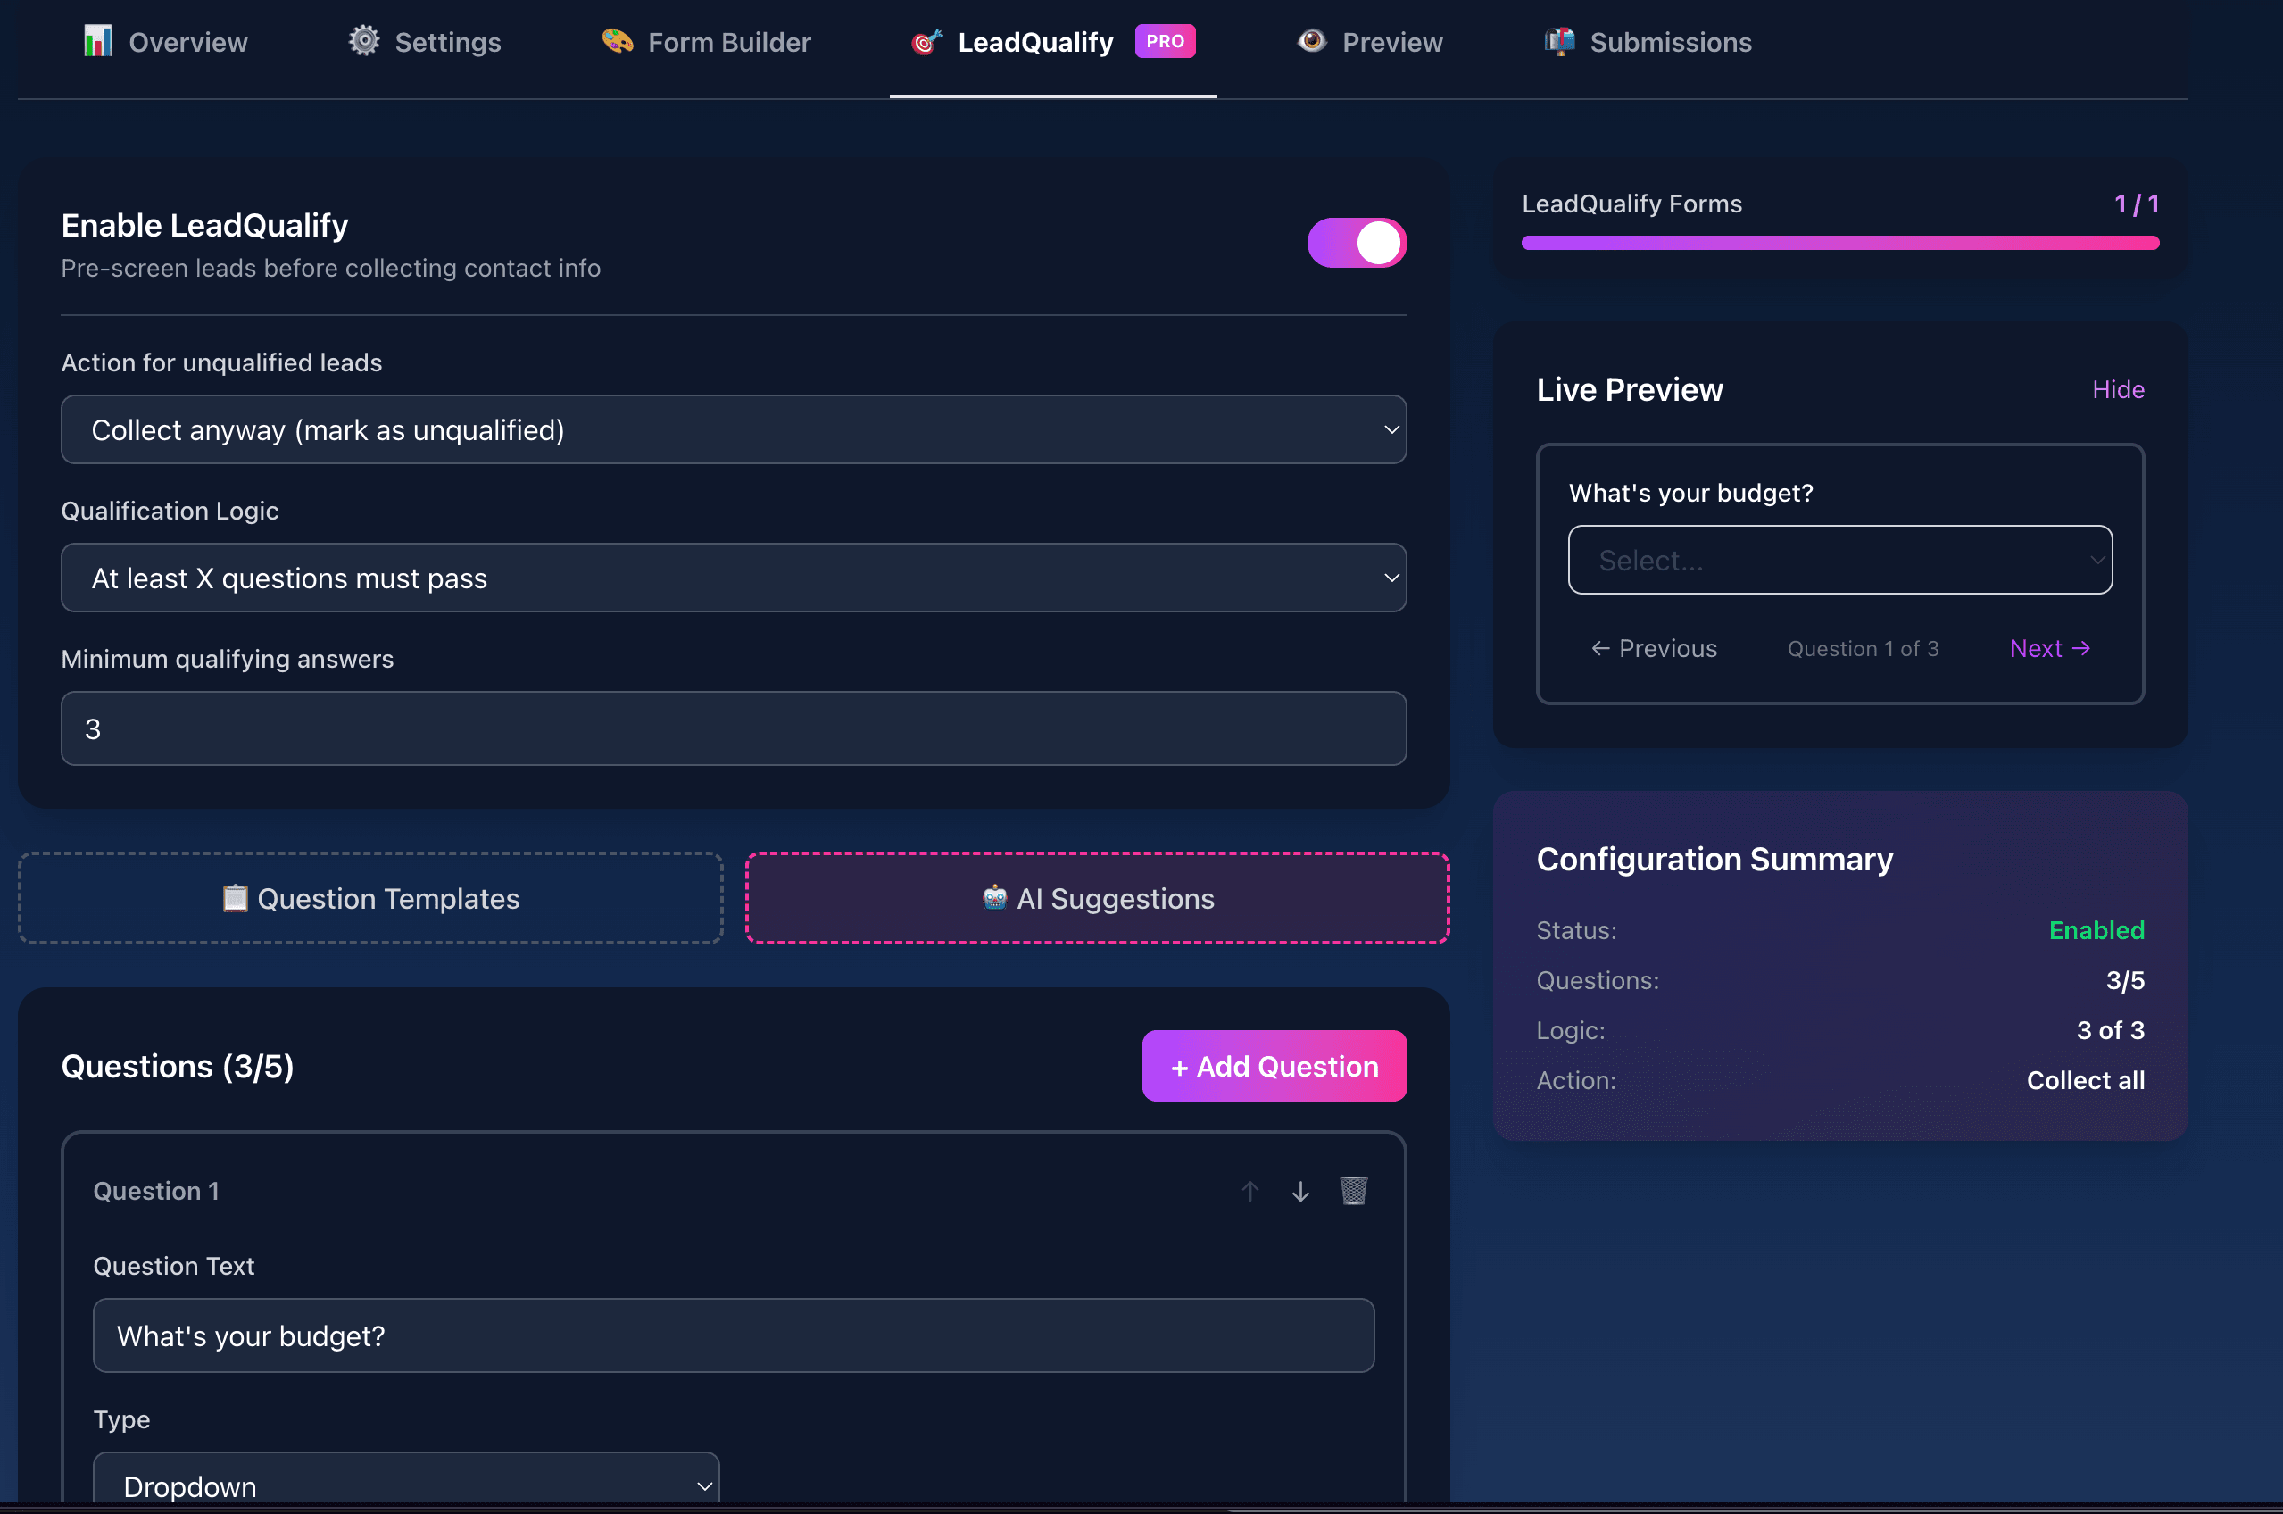Click the Settings gear icon

coord(364,40)
